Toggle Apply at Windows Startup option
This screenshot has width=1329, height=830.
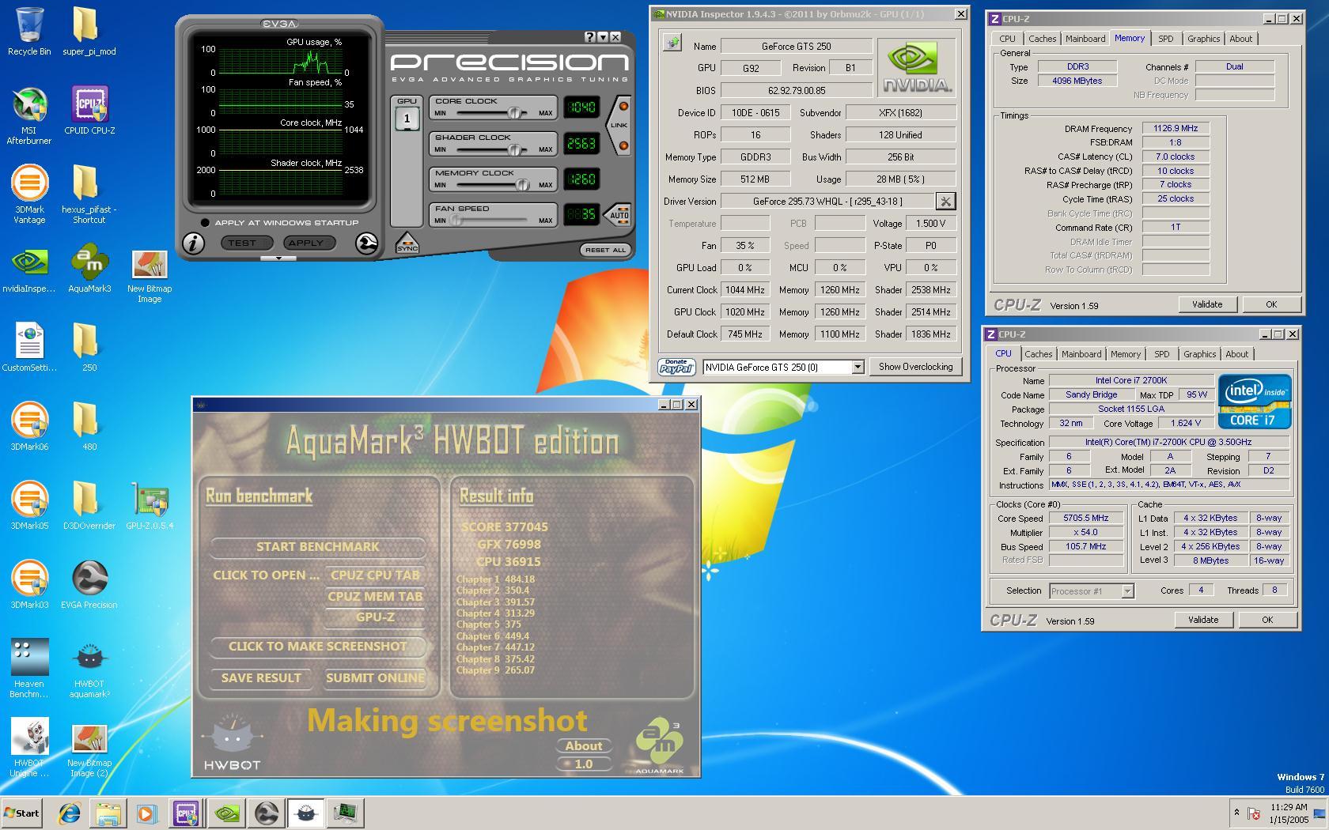(x=205, y=223)
